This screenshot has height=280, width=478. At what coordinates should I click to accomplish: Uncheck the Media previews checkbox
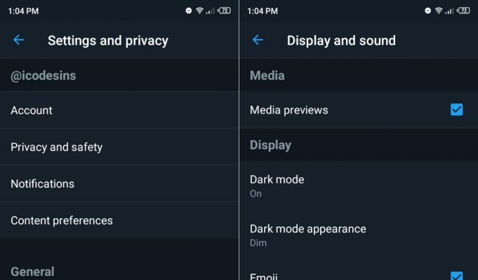point(456,110)
